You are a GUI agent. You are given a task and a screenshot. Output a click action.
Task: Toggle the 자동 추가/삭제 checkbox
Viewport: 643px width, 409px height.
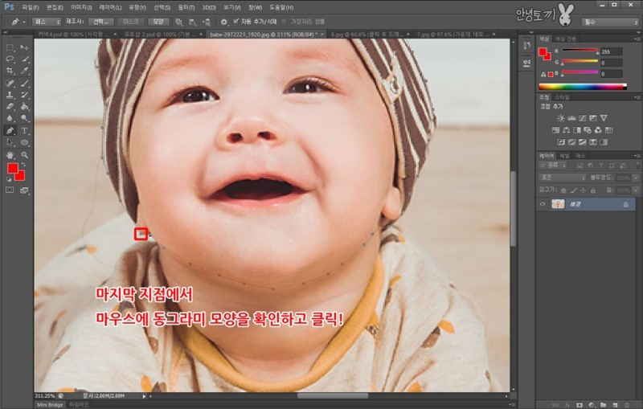coord(235,22)
